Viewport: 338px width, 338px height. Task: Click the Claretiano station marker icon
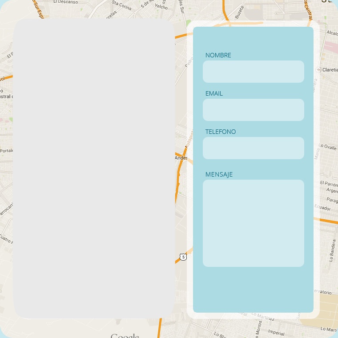(318, 70)
